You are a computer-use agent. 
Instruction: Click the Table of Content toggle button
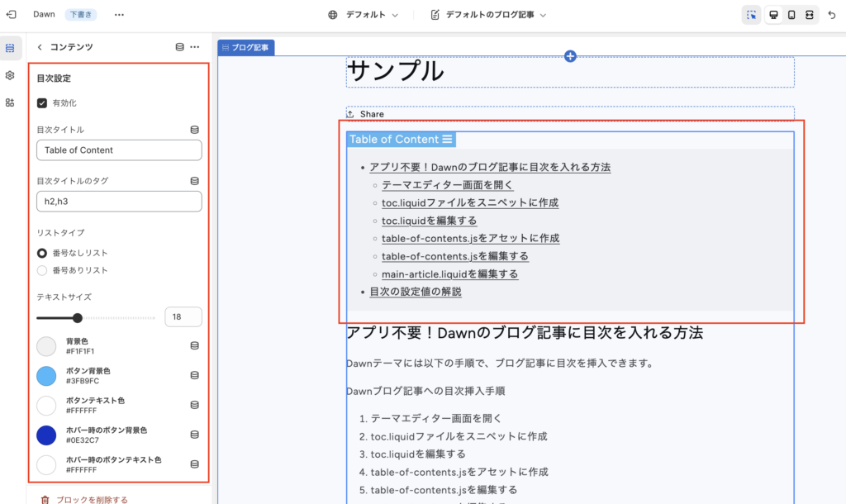pos(401,140)
